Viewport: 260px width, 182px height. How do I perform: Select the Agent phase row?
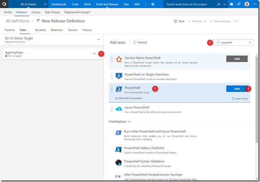(x=53, y=54)
